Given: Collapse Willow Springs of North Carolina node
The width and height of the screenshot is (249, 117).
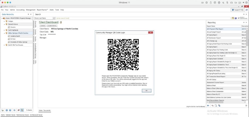Looking at the screenshot, I should (x=4, y=33).
